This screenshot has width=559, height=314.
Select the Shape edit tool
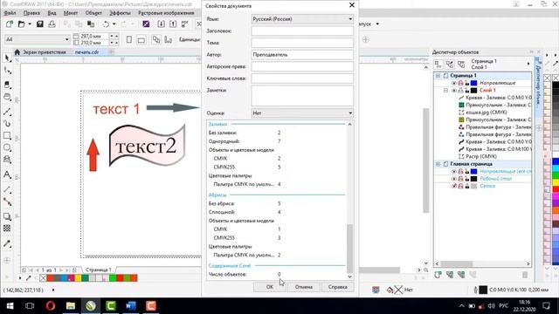click(7, 71)
